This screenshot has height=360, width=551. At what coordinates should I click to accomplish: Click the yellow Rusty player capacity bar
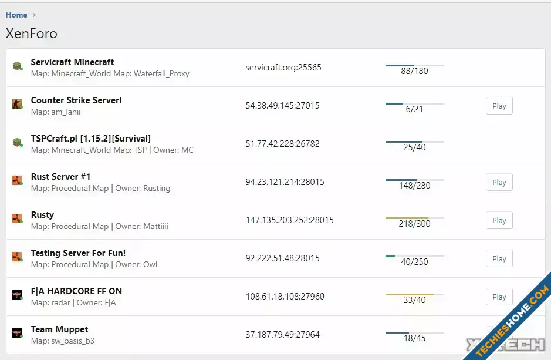(x=415, y=218)
